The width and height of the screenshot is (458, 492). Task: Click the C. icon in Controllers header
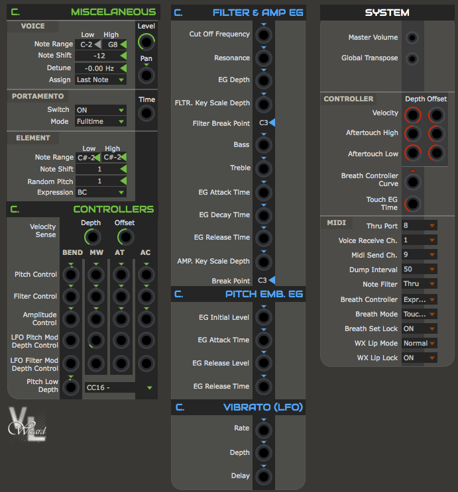click(15, 209)
